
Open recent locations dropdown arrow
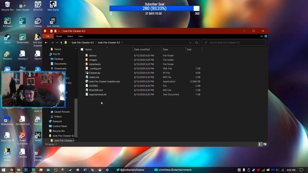[x=57, y=43]
